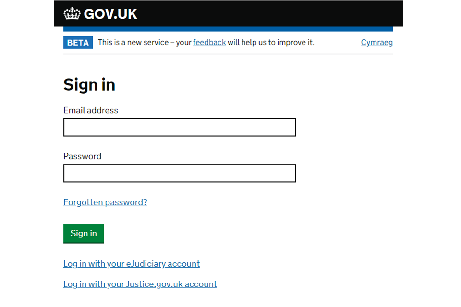461x307 pixels.
Task: Submit with the green Sign in button
Action: 84,233
